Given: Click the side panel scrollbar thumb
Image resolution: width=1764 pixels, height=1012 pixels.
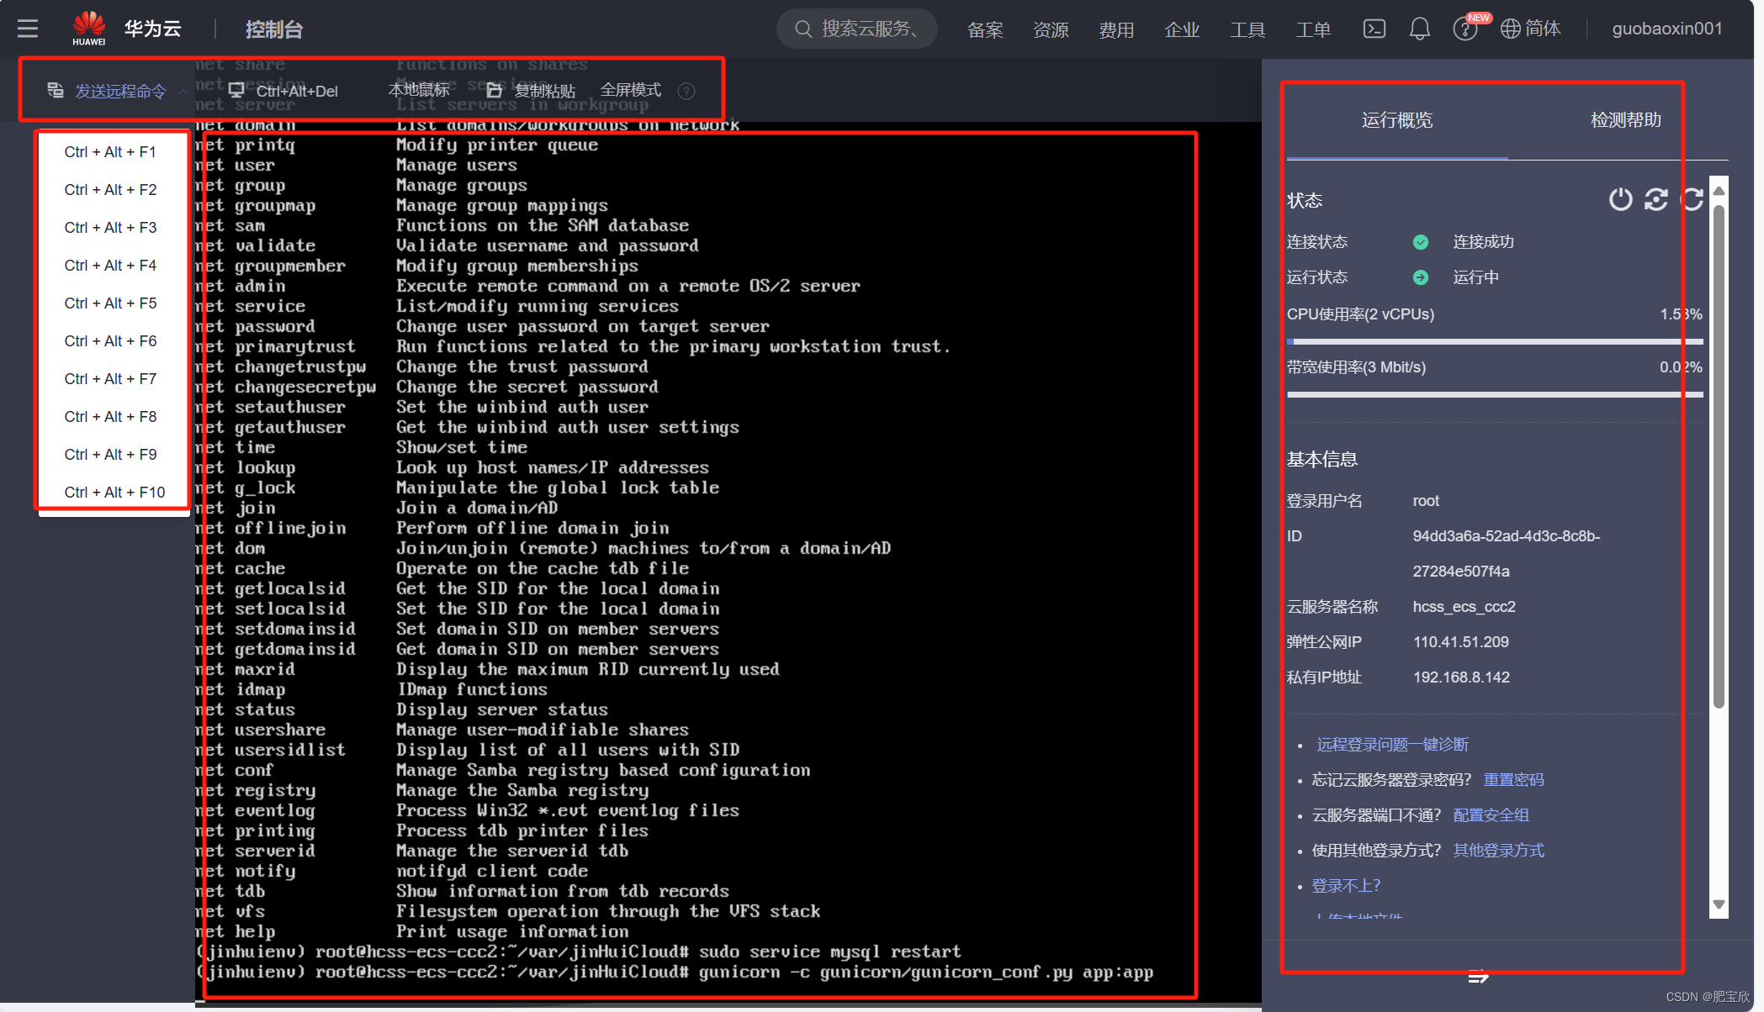Looking at the screenshot, I should (1719, 456).
